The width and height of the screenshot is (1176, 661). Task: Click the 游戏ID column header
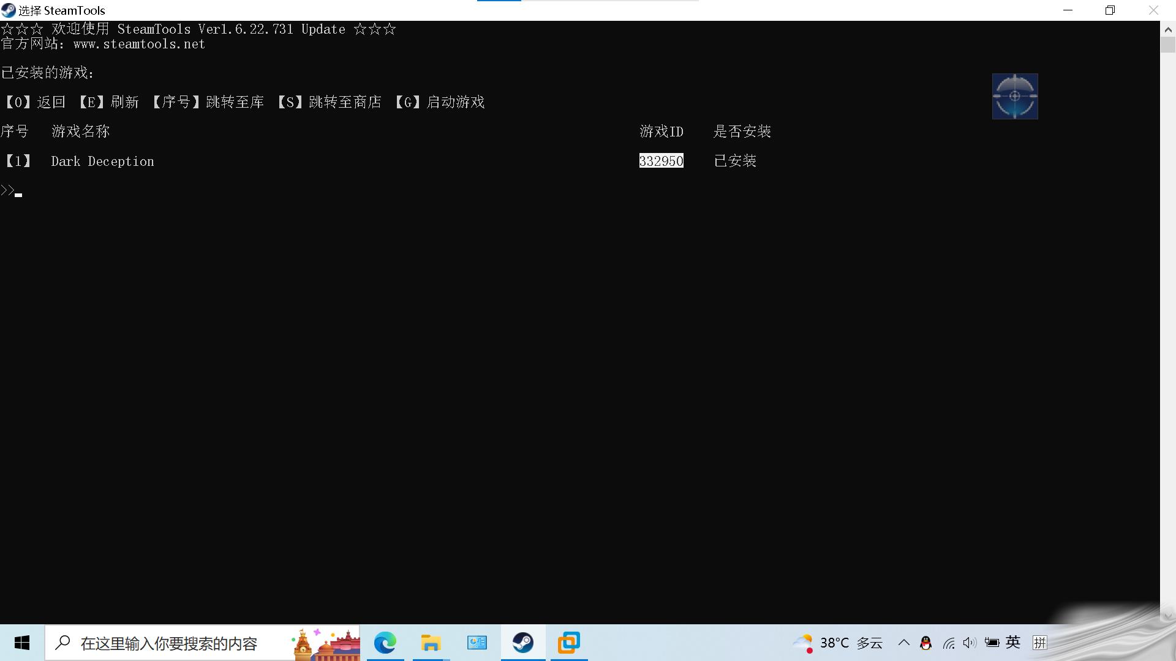[661, 132]
